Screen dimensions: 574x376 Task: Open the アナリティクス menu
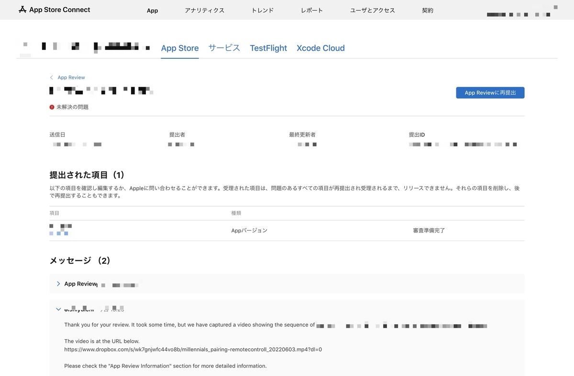204,11
